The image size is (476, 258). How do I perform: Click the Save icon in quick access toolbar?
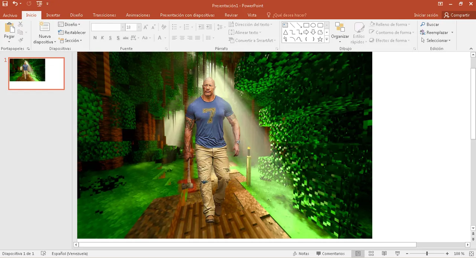5,4
